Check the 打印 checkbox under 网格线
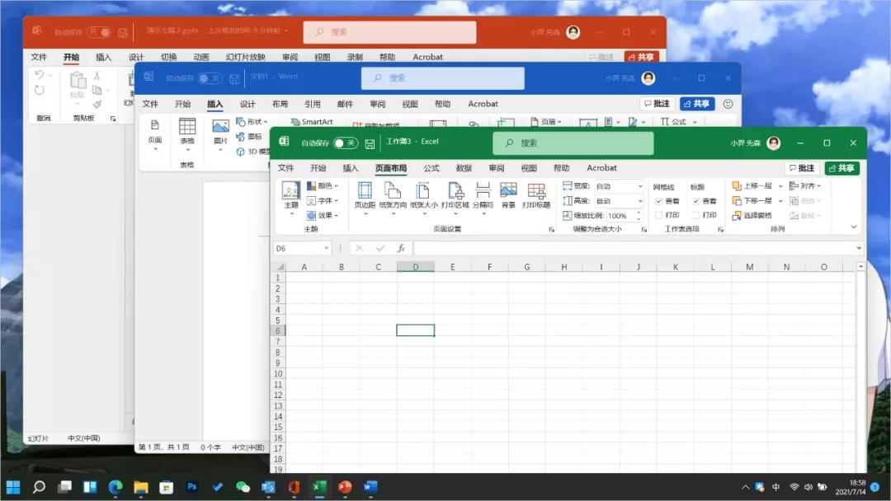The image size is (891, 501). (x=659, y=215)
